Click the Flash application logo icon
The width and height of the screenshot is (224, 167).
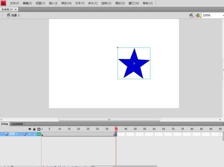3,3
